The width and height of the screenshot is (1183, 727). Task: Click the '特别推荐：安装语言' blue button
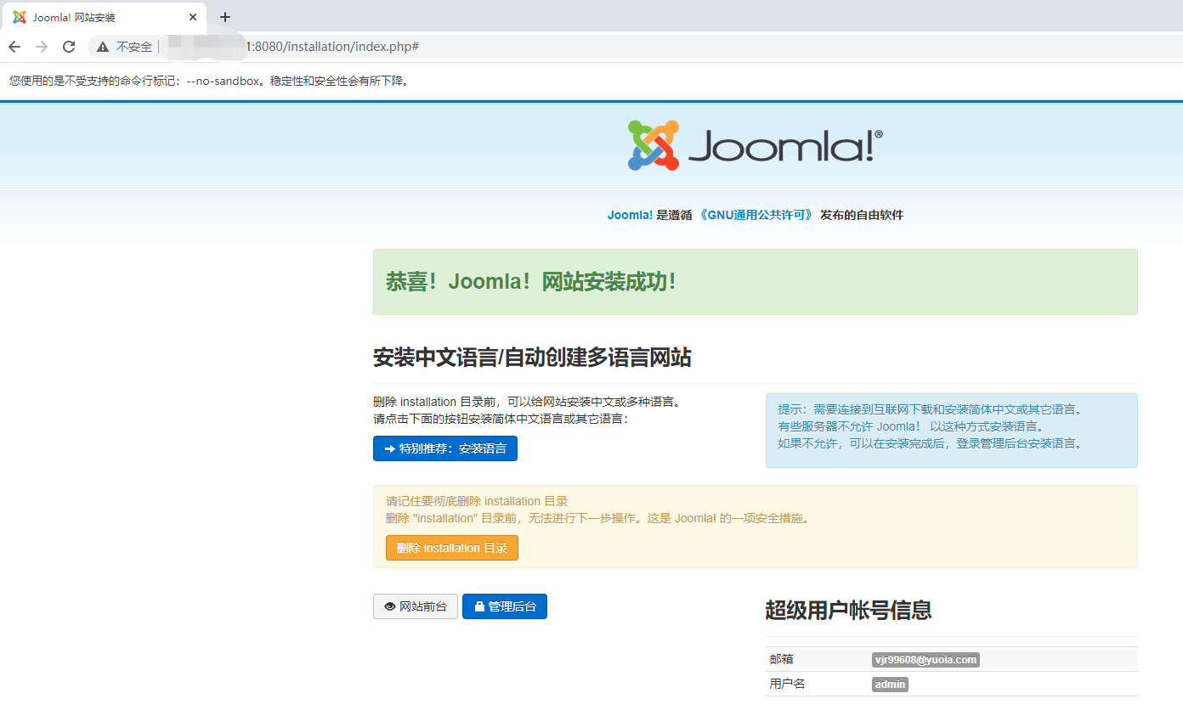pos(444,448)
